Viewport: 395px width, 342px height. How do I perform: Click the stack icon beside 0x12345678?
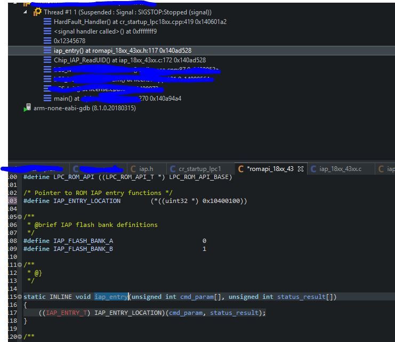coord(47,41)
